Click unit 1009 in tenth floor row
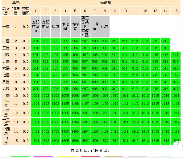 [105, 96]
